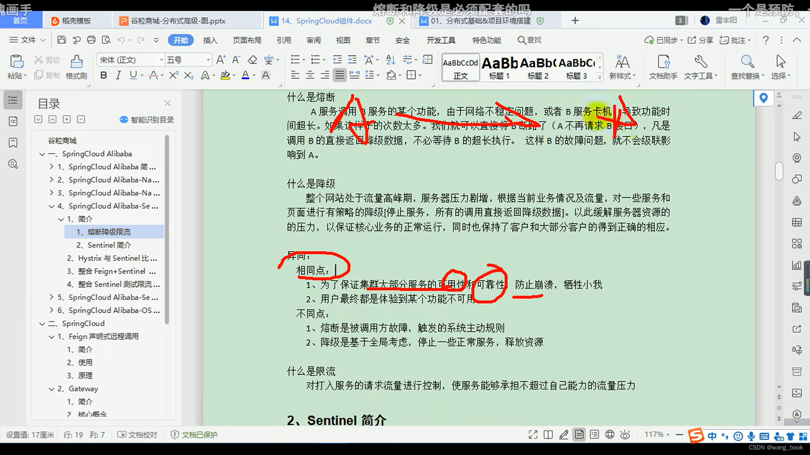Viewport: 810px width, 455px height.
Task: Click the Format Painter brush icon
Action: pos(76,62)
